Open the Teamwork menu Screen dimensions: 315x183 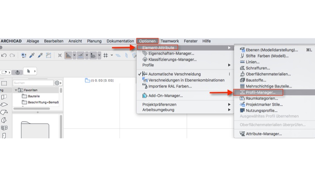tap(170, 41)
